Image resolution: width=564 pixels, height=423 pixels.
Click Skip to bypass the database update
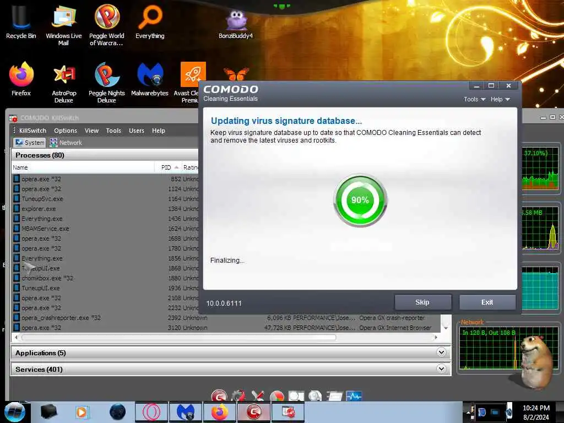pyautogui.click(x=422, y=302)
